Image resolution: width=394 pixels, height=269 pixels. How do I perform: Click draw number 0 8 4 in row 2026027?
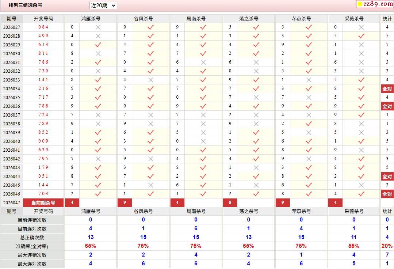[x=43, y=27]
